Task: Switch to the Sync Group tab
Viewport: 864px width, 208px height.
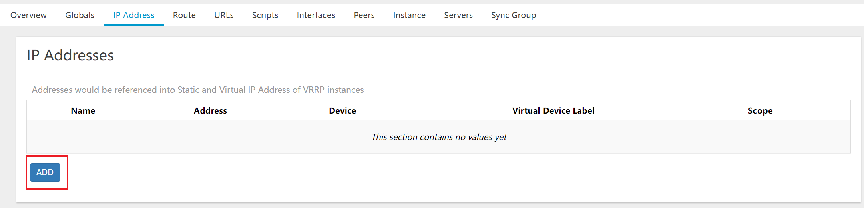Action: (x=514, y=15)
